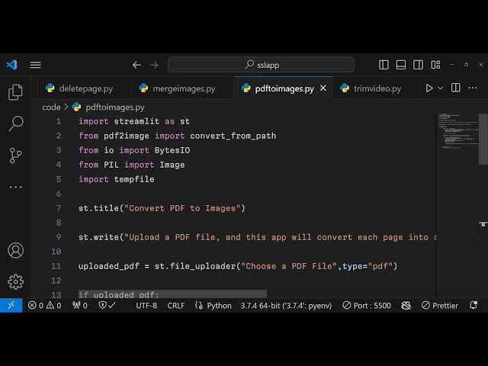Open the split editor right icon
488x366 pixels.
[457, 88]
